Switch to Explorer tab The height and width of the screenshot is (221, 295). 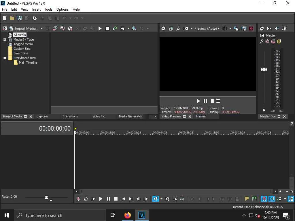(x=42, y=116)
